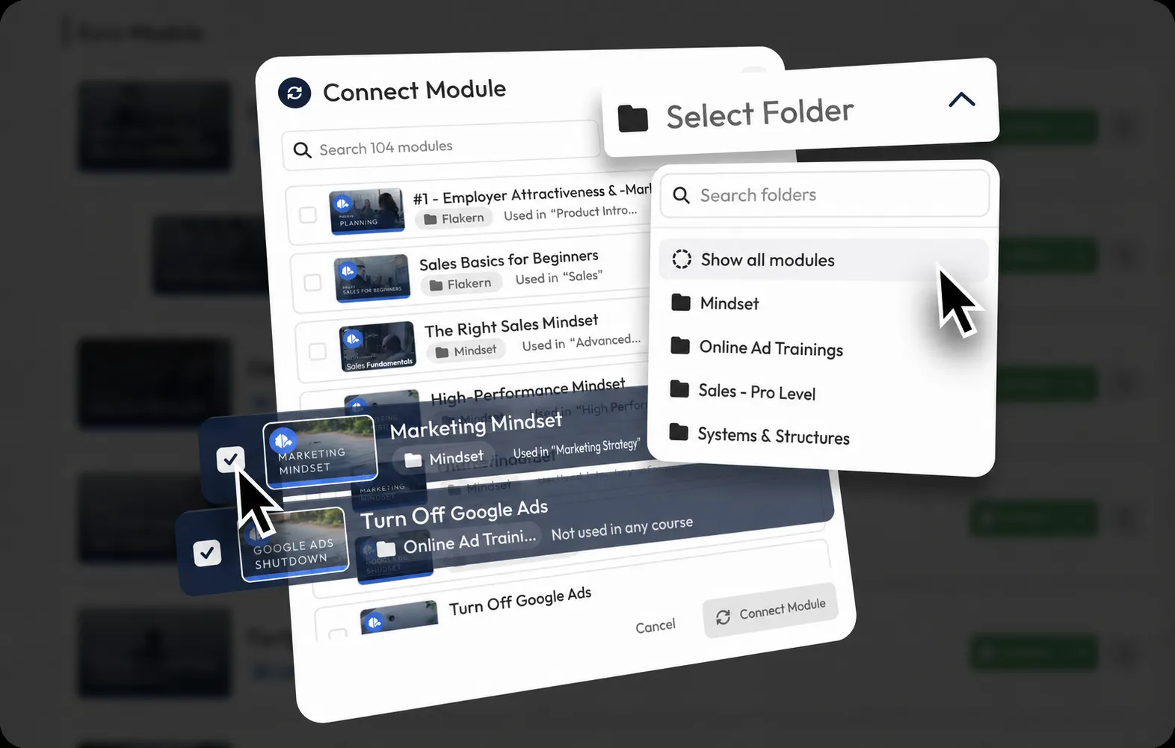Check the Employer Attractiveness module checkbox
Viewport: 1175px width, 748px height.
pos(308,214)
